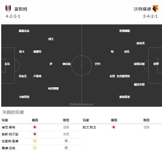Image resolution: width=162 pixels, height=156 pixels.
Task: Select goalkeeper 本达 on the pitch
Action: pos(7,64)
